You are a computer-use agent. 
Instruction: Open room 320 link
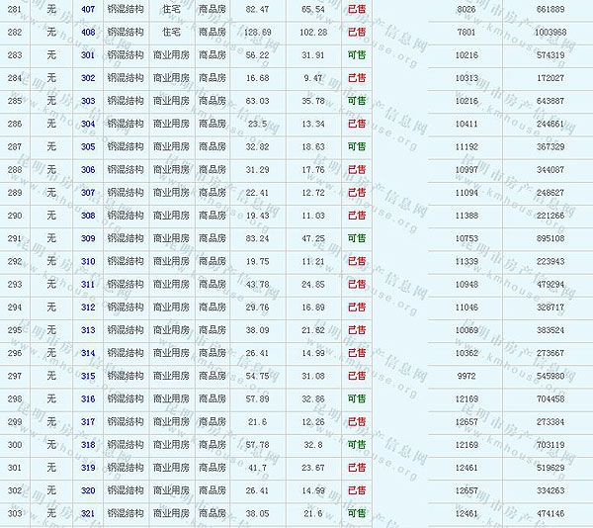coord(88,490)
